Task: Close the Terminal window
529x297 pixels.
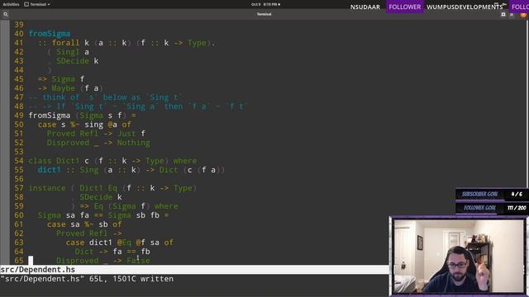Action: tap(523, 15)
